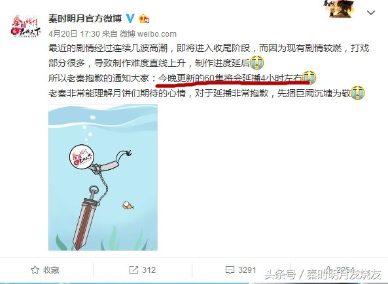Click the 2254 like count
Image resolution: width=388 pixels, height=284 pixels.
click(x=345, y=270)
